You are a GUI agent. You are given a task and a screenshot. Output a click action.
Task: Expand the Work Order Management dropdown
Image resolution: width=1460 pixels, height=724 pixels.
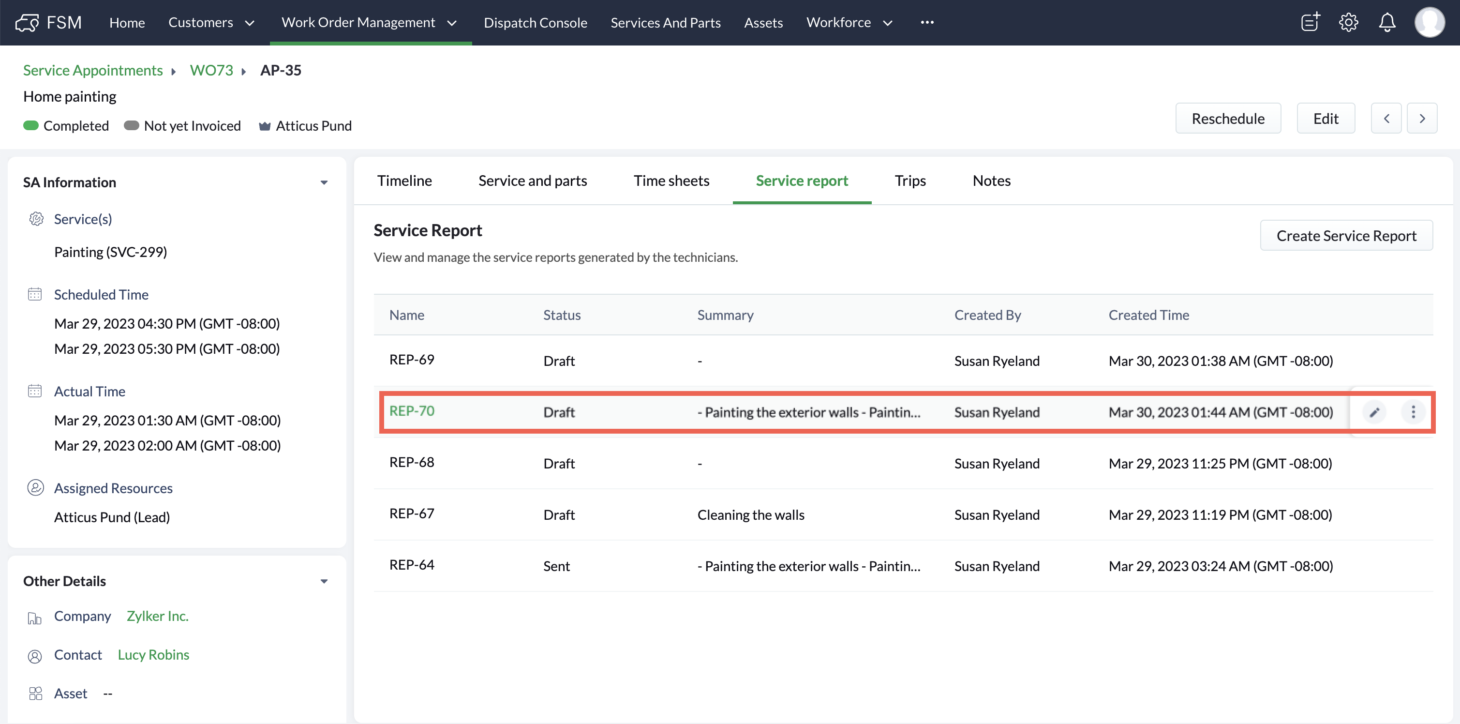[x=452, y=23]
